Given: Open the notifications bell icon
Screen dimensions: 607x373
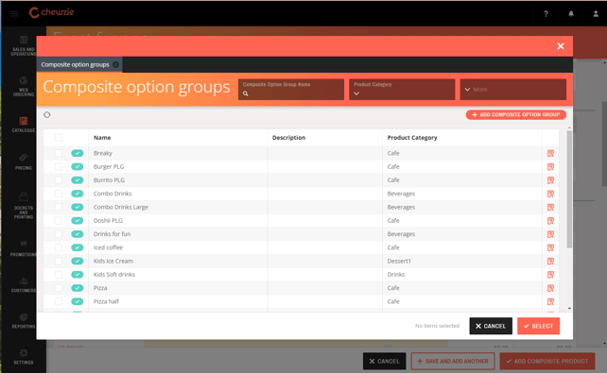Looking at the screenshot, I should click(x=571, y=14).
